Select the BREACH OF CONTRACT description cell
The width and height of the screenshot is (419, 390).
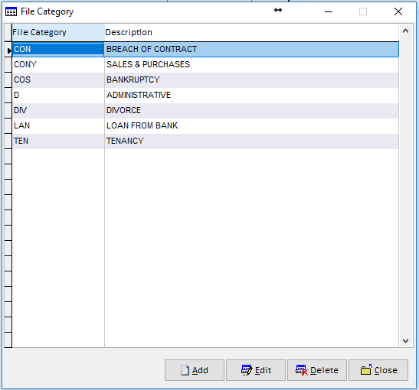(251, 50)
